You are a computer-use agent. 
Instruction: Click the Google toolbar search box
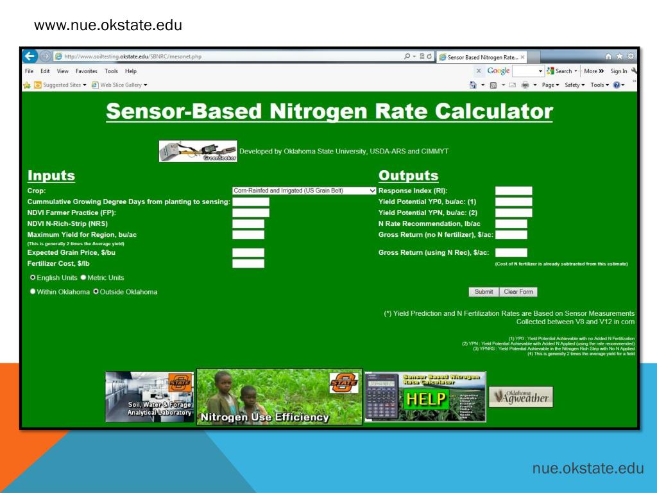[525, 71]
